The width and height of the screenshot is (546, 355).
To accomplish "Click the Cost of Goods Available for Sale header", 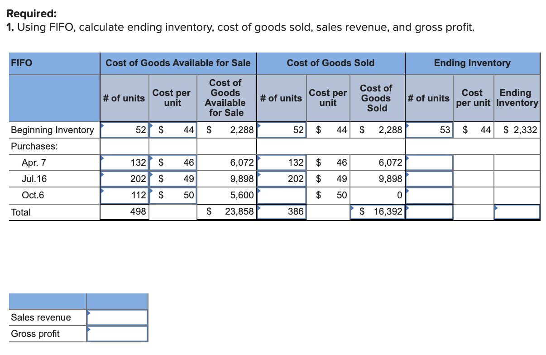I will click(x=178, y=63).
